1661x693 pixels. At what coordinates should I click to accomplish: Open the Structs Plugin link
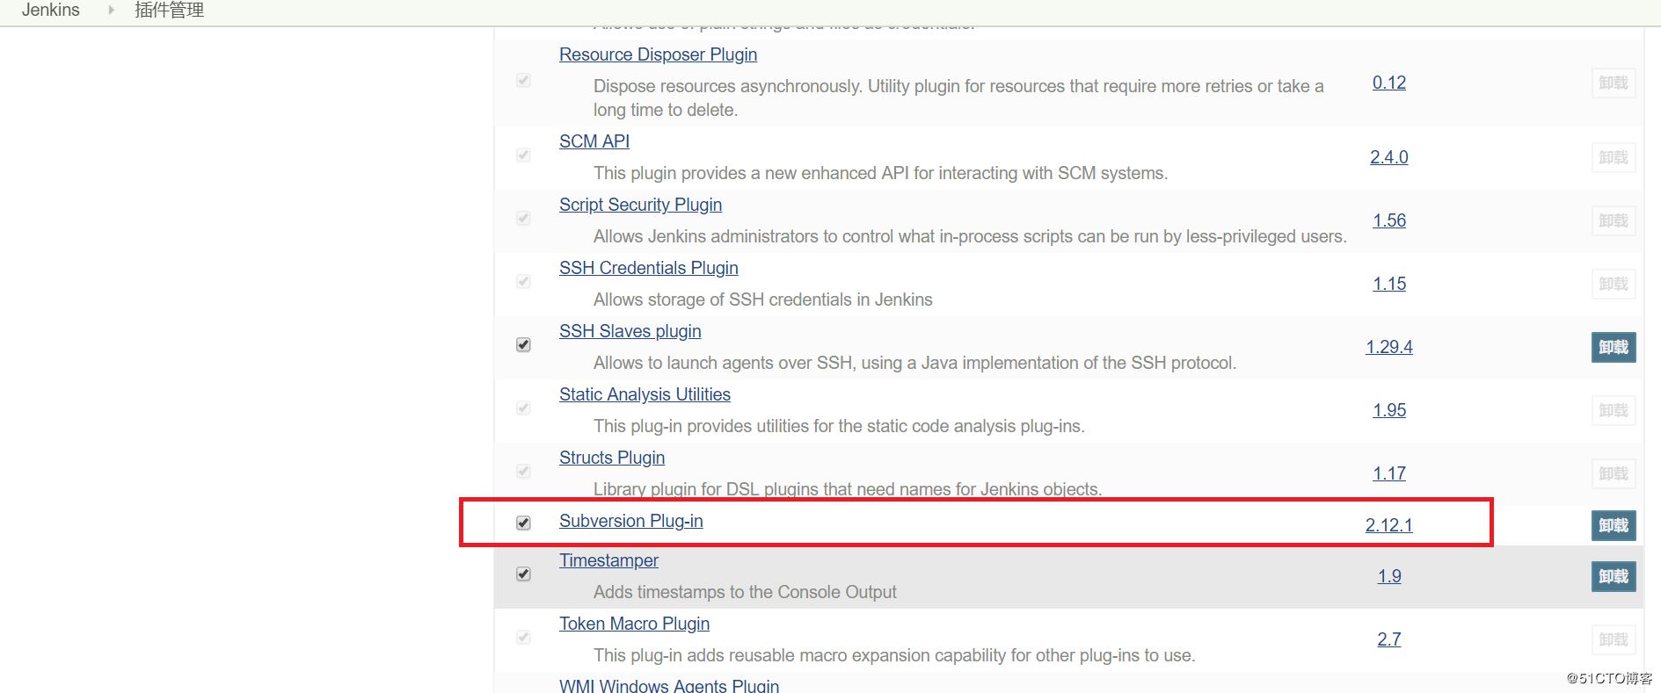click(x=612, y=458)
